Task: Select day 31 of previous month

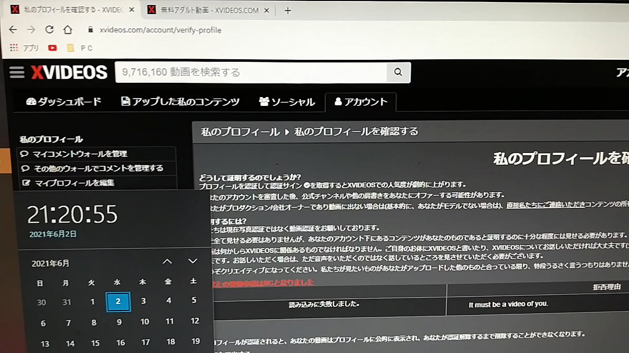Action: 67,303
